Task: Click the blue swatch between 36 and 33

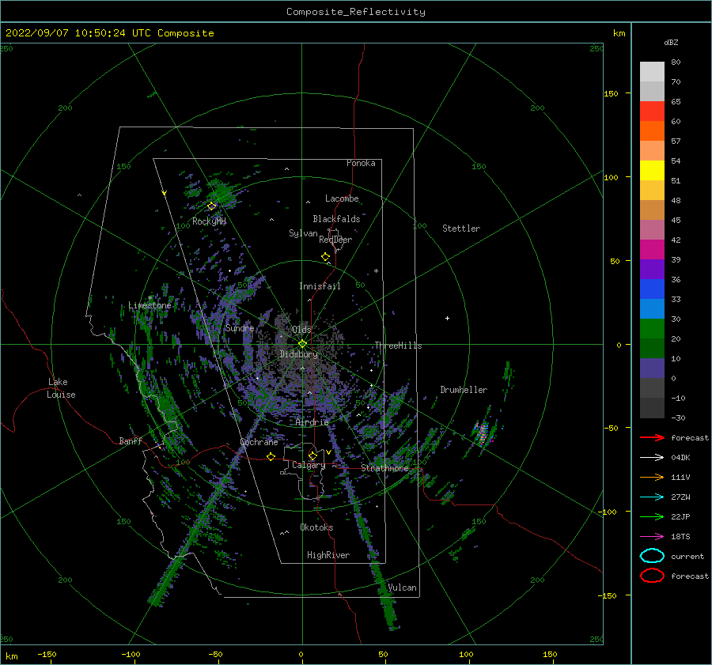Action: coord(652,289)
